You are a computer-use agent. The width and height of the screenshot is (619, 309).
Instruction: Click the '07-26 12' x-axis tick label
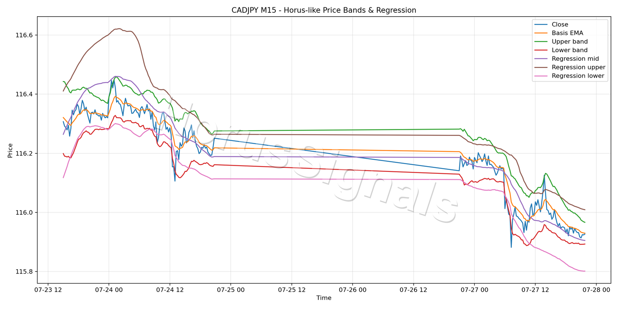tap(413, 290)
